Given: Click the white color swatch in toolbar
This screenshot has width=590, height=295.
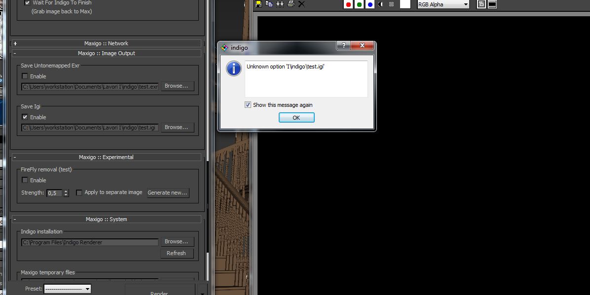Looking at the screenshot, I should 405,4.
